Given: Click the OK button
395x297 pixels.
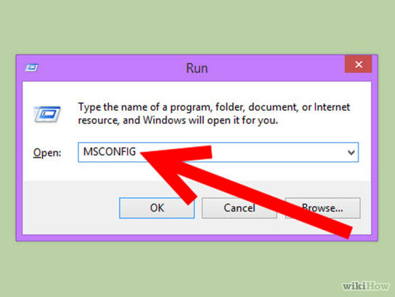Looking at the screenshot, I should click(x=157, y=208).
